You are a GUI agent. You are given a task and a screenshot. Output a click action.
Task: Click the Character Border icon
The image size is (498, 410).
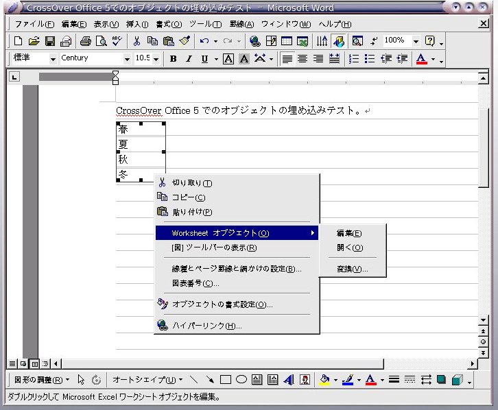tap(228, 59)
